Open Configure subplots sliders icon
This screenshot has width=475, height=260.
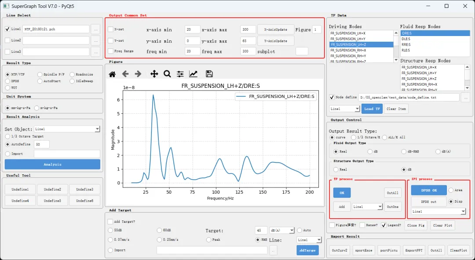click(180, 74)
